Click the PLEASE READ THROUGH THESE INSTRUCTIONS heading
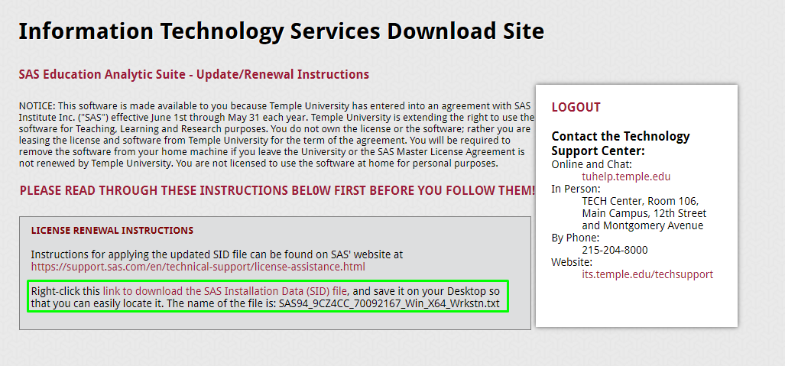Viewport: 785px width, 366px height. 277,191
